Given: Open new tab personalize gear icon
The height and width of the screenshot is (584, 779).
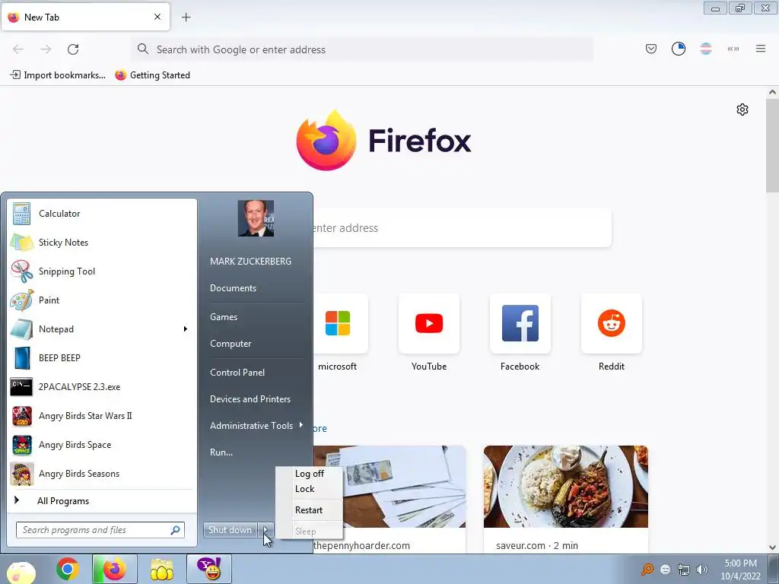Looking at the screenshot, I should point(742,109).
